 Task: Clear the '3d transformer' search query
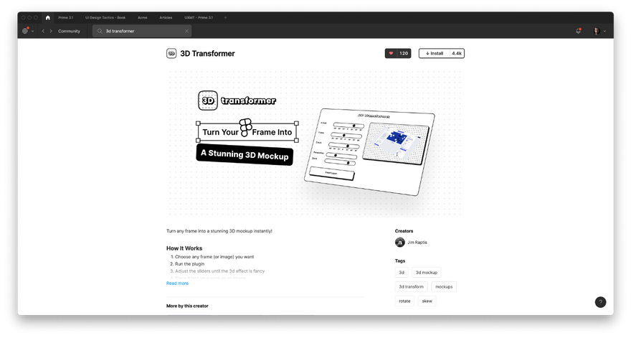click(x=186, y=31)
